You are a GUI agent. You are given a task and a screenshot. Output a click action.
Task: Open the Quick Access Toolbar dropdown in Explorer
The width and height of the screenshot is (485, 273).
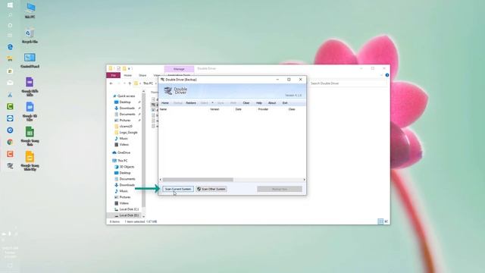click(129, 68)
